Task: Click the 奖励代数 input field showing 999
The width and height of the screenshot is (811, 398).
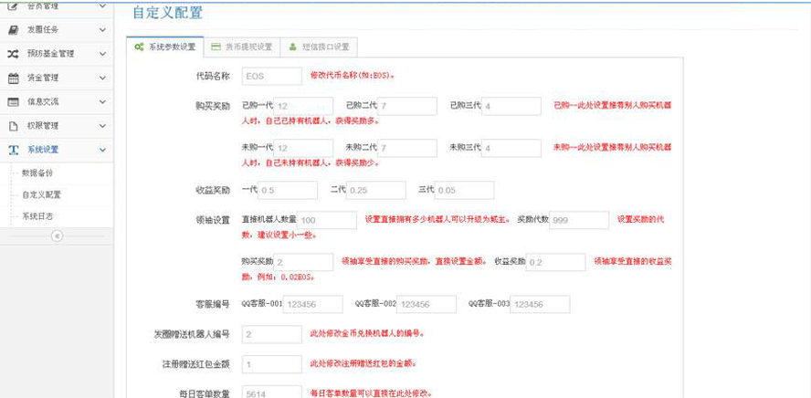Action: (x=579, y=220)
